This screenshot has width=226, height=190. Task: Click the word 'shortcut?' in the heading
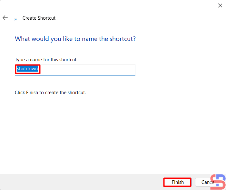[124, 39]
